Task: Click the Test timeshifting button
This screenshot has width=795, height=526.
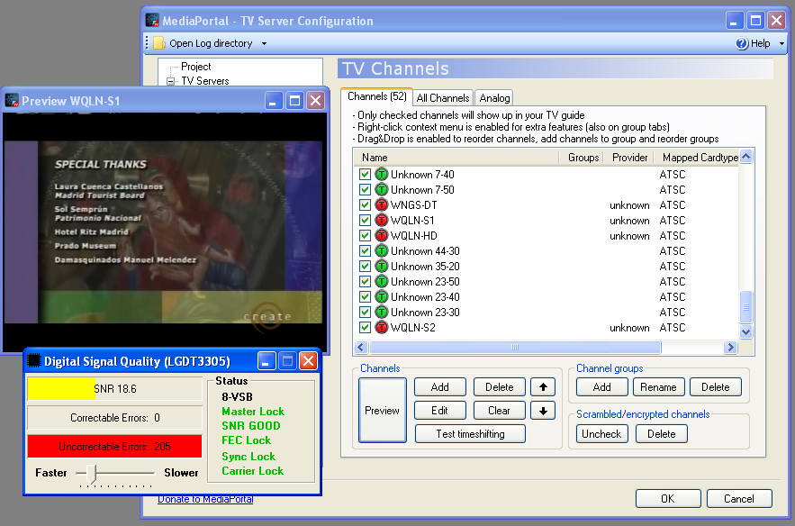Action: point(470,434)
